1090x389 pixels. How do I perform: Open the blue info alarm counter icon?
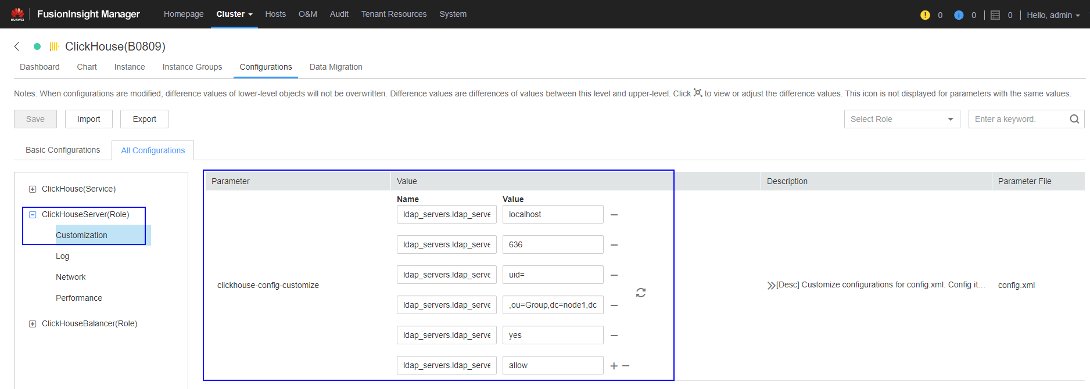coord(959,15)
